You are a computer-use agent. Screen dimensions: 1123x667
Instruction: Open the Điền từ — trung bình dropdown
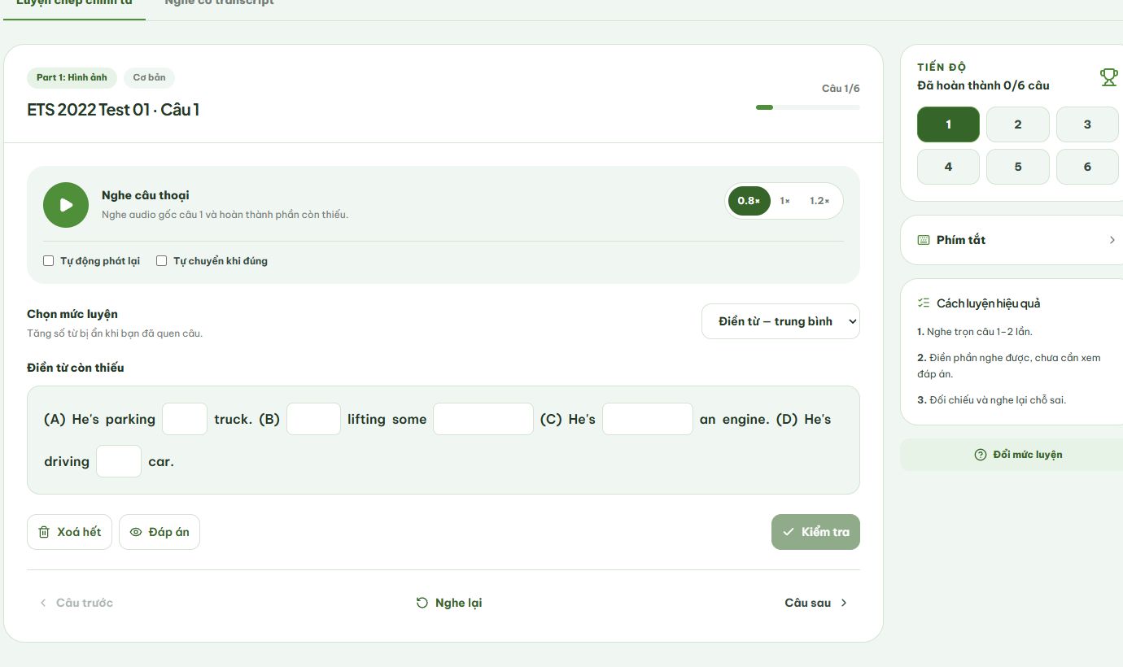(x=780, y=321)
